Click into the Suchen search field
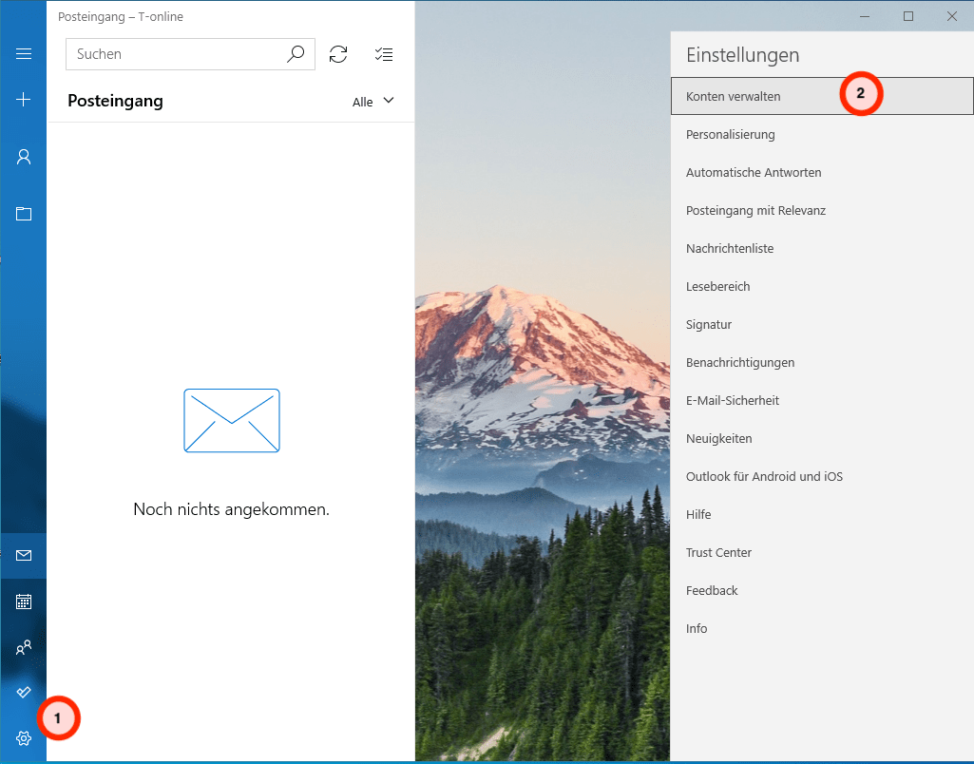The height and width of the screenshot is (764, 974). [176, 54]
